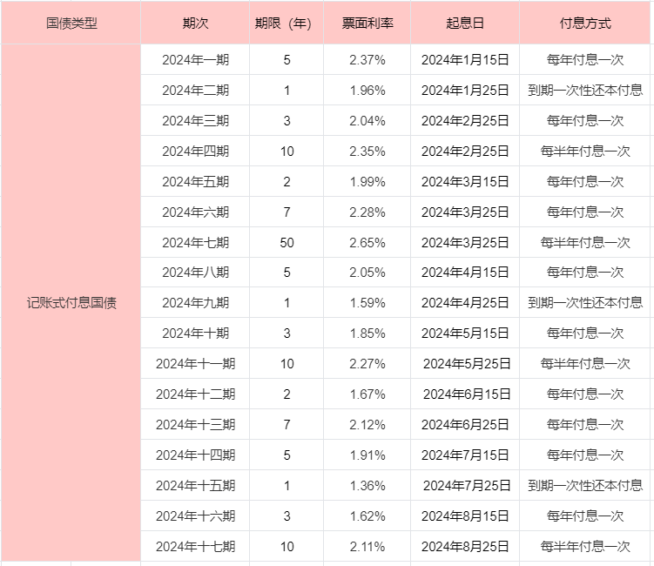The width and height of the screenshot is (654, 566).
Task: Select date cell 2024年1月15日
Action: point(465,59)
